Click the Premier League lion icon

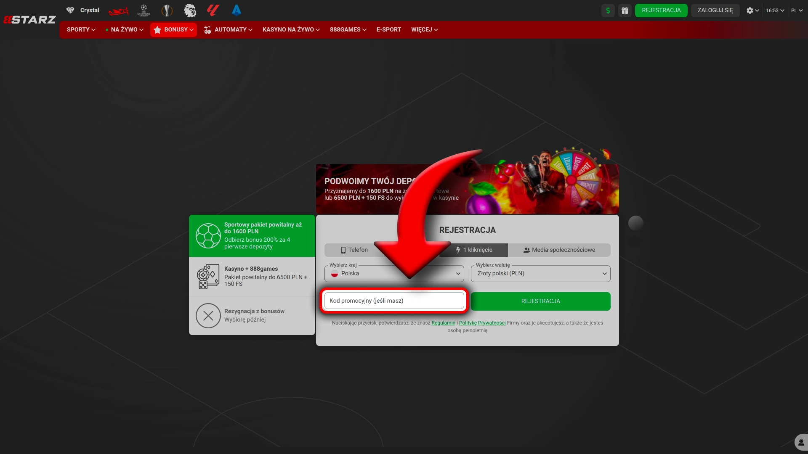point(190,11)
